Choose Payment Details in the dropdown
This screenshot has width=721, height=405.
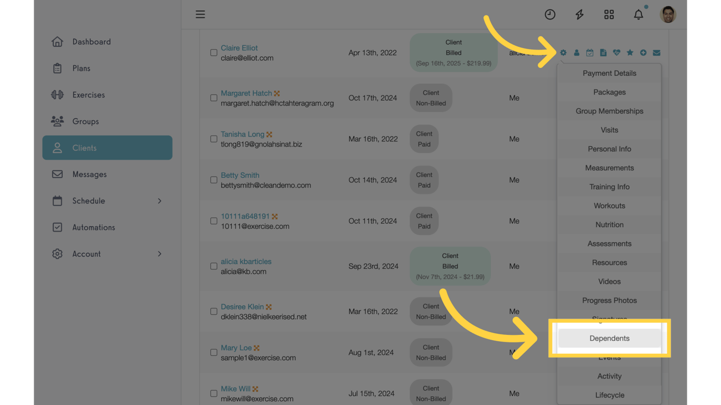(x=610, y=73)
